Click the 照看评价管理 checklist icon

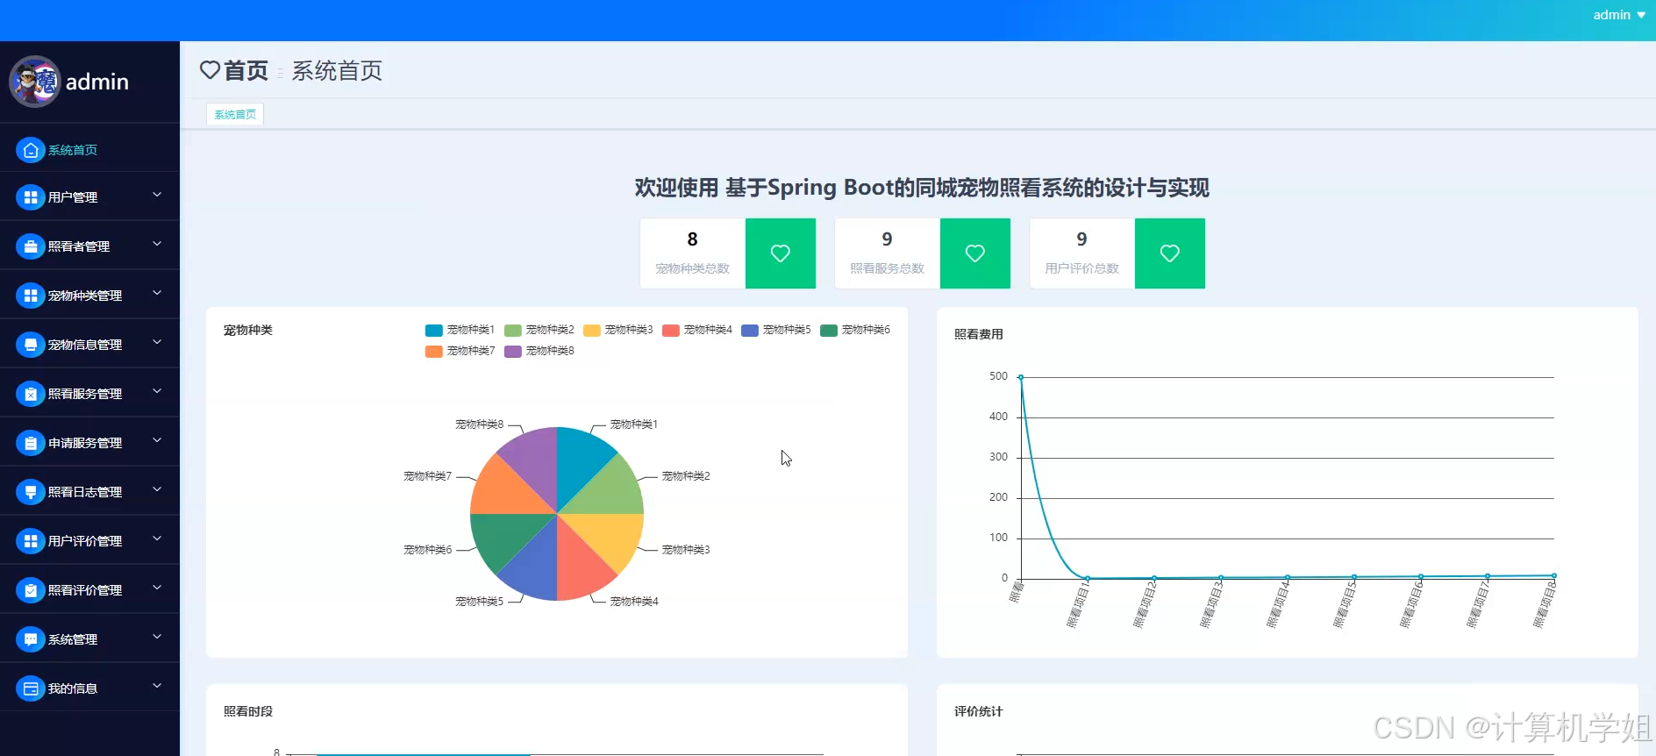tap(31, 590)
